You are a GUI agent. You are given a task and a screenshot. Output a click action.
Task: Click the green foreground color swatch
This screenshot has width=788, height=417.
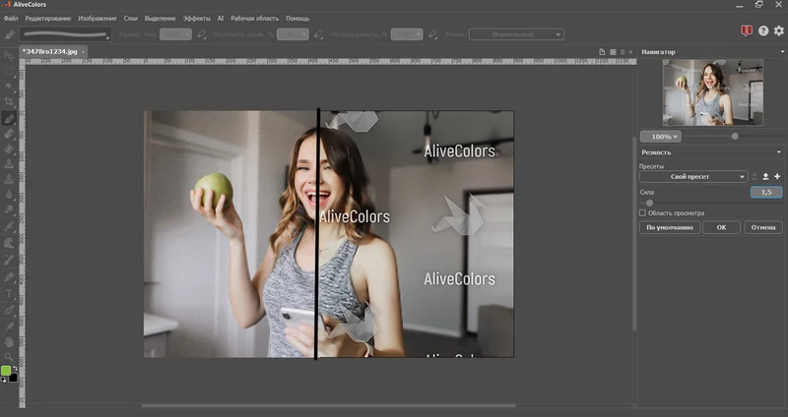[6, 371]
